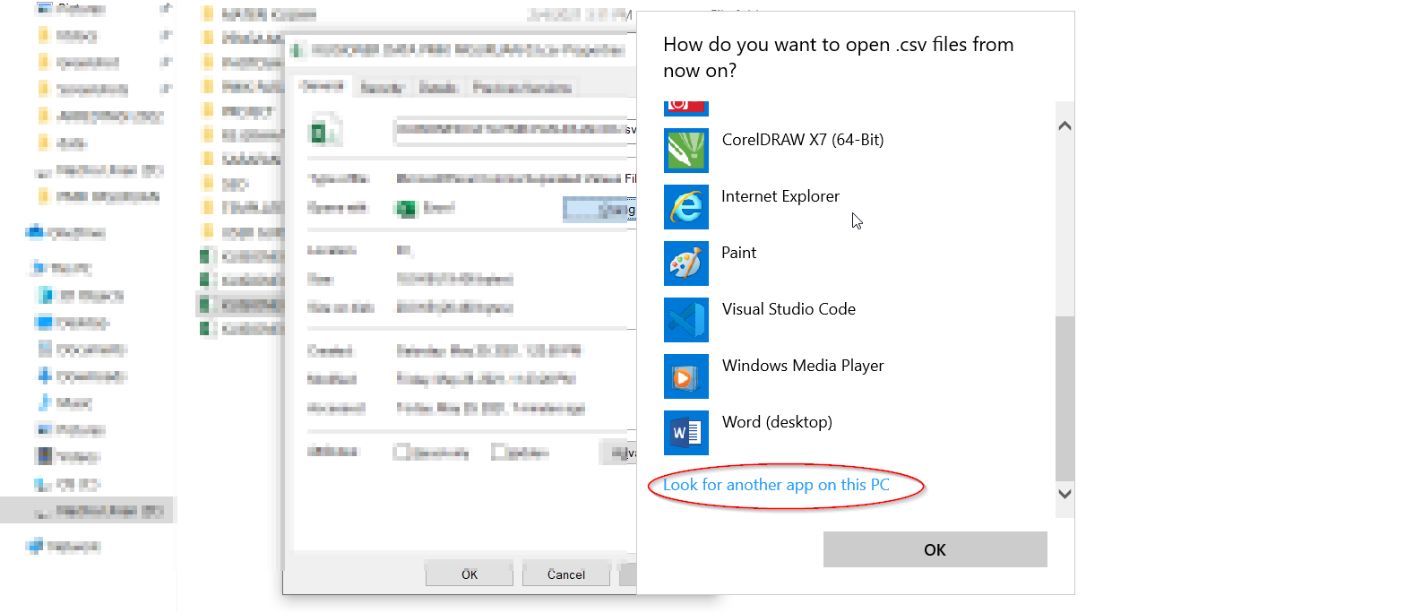Confirm app choice with the large OK button
The width and height of the screenshot is (1405, 613).
[935, 549]
